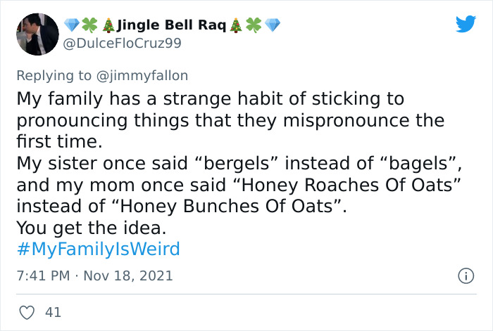Open the #MyFamilyIsWeird hashtag

(x=98, y=249)
